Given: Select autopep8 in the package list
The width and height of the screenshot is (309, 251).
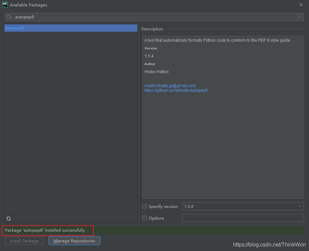Looking at the screenshot, I should point(15,28).
